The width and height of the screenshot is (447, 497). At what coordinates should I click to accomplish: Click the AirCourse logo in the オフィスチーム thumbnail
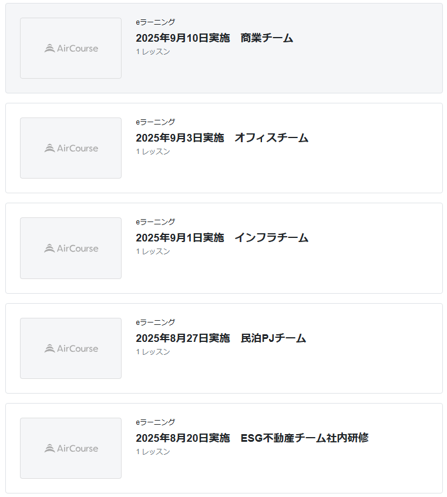tap(71, 148)
